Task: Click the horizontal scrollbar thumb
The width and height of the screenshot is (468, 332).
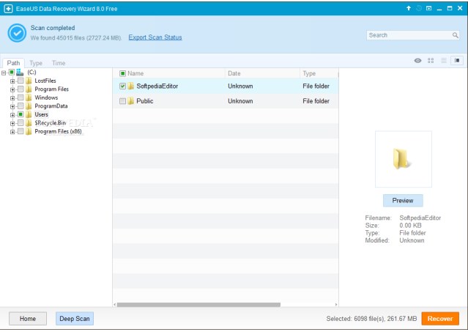Action: [x=198, y=305]
